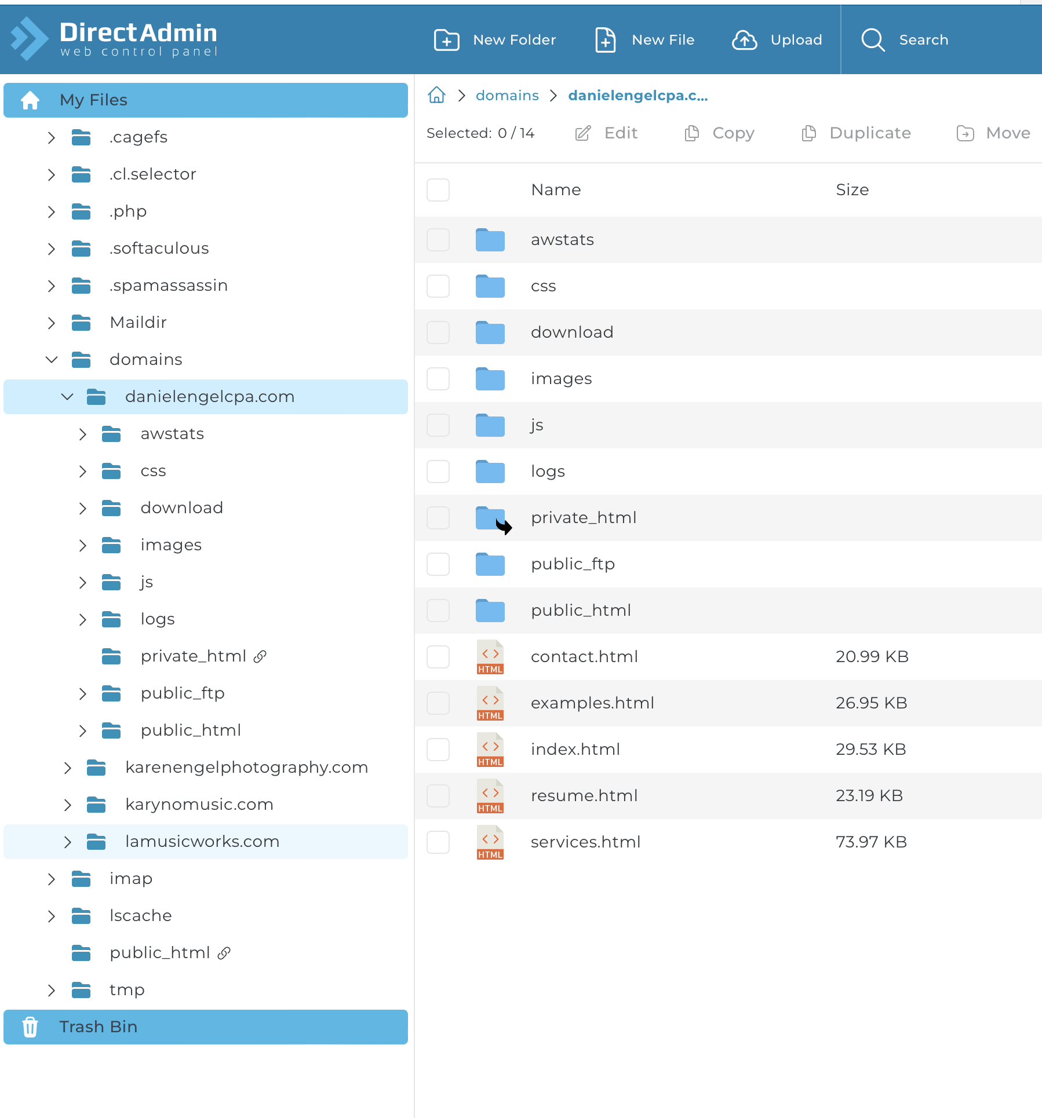Check the services.html checkbox
1042x1118 pixels.
[438, 842]
